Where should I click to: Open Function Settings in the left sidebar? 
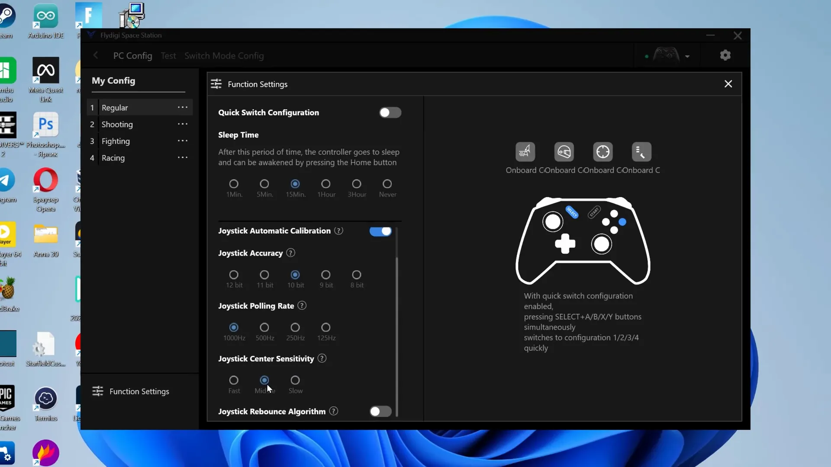131,391
